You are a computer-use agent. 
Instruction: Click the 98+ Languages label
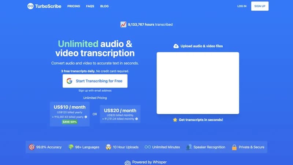click(87, 147)
